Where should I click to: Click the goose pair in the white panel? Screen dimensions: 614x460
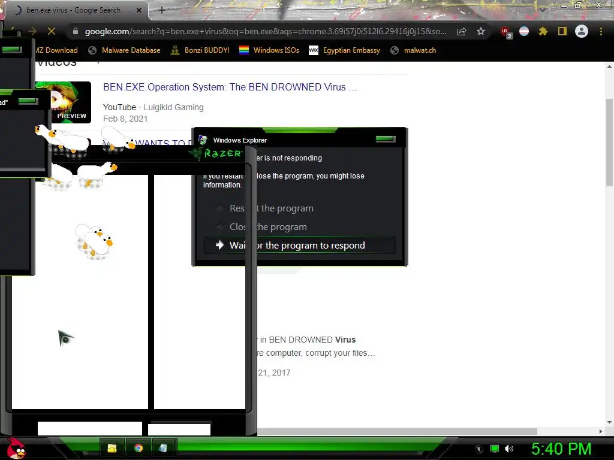[94, 242]
